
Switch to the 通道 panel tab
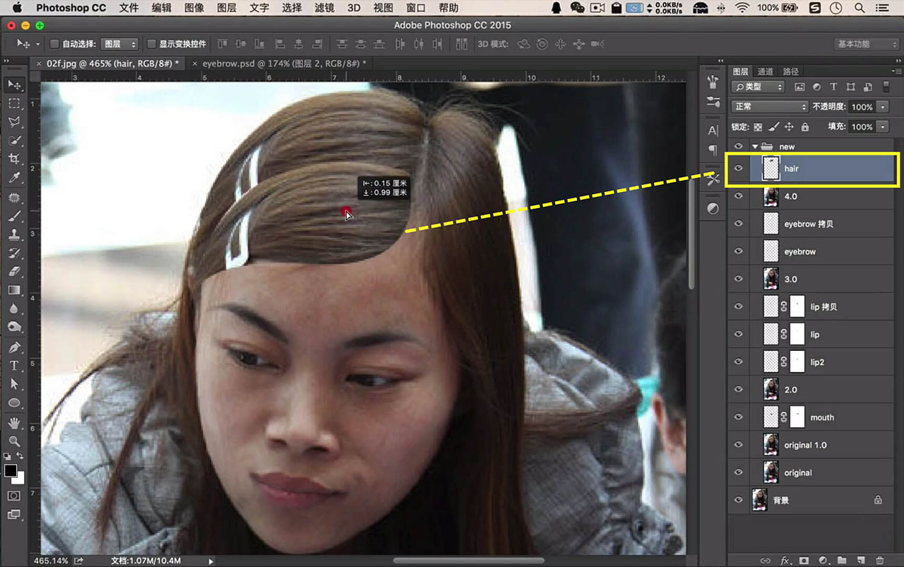click(766, 71)
